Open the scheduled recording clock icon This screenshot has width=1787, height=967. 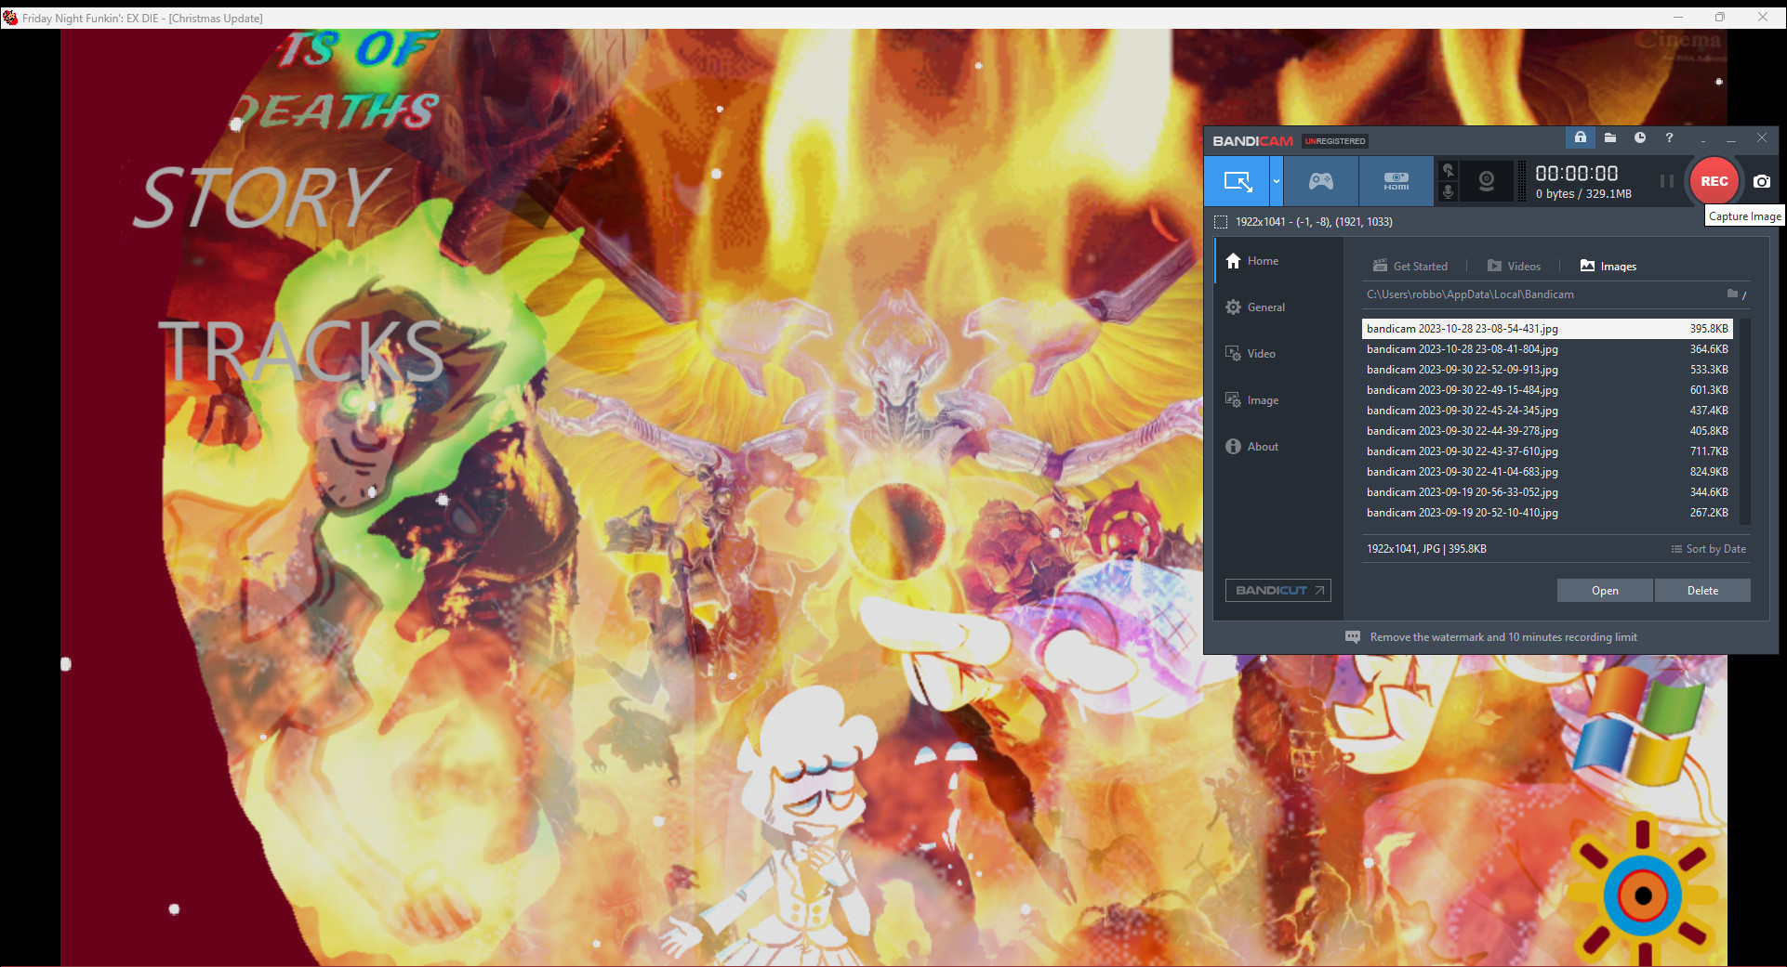(x=1640, y=137)
